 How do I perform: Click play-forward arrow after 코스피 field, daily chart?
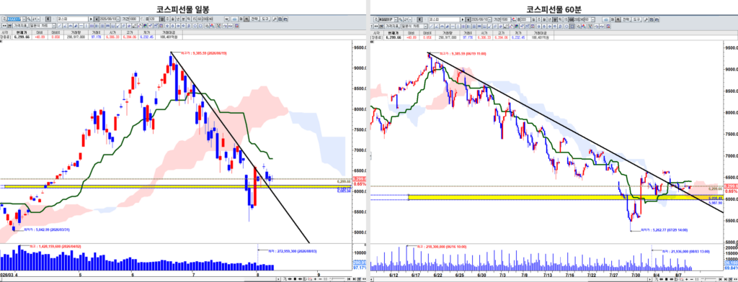pyautogui.click(x=91, y=19)
